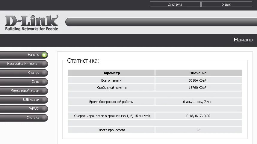257x144 pixels.
Task: Click the arrow icon beside Межсетевой экран
Action: (44, 91)
